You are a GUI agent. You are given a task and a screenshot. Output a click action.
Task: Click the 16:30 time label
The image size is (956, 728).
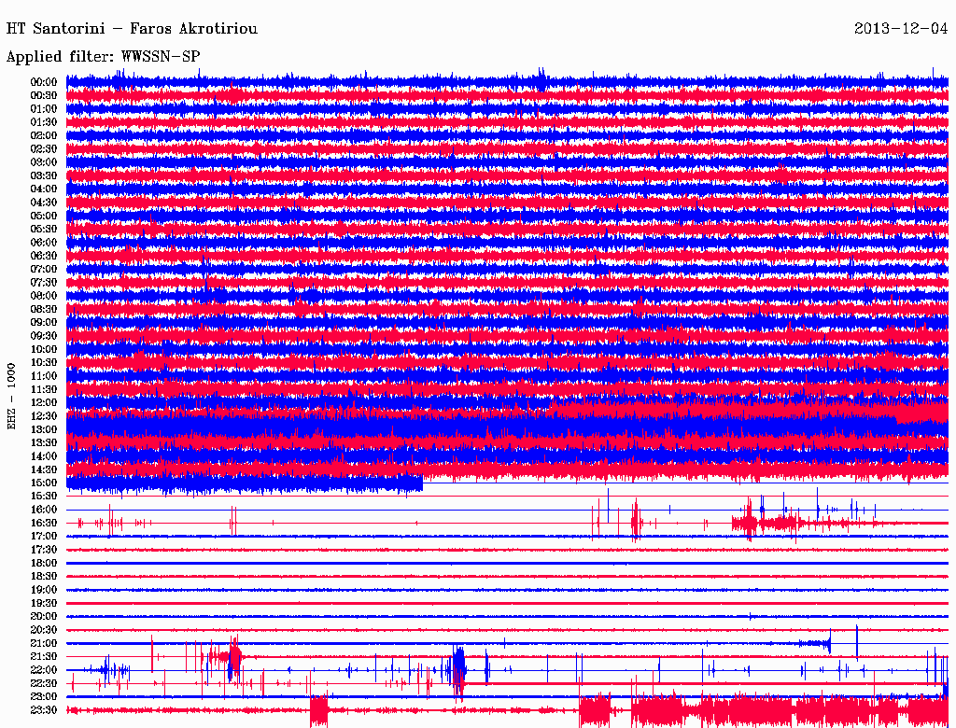pyautogui.click(x=44, y=523)
